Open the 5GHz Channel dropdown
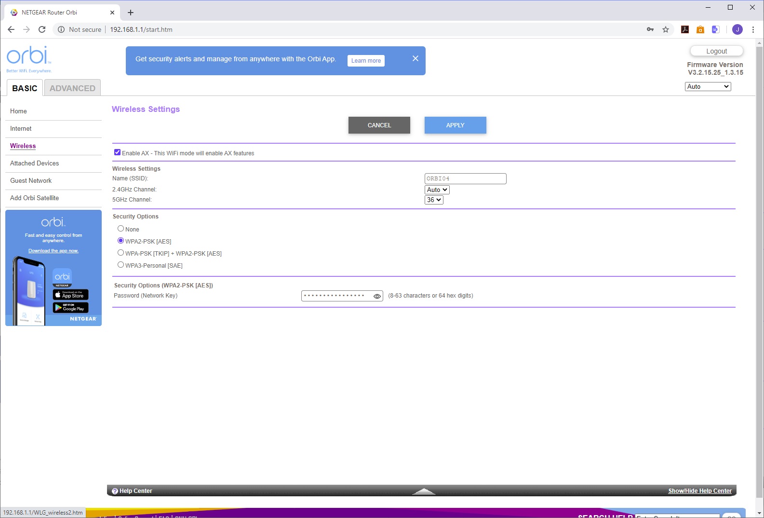Viewport: 764px width, 518px height. [434, 200]
